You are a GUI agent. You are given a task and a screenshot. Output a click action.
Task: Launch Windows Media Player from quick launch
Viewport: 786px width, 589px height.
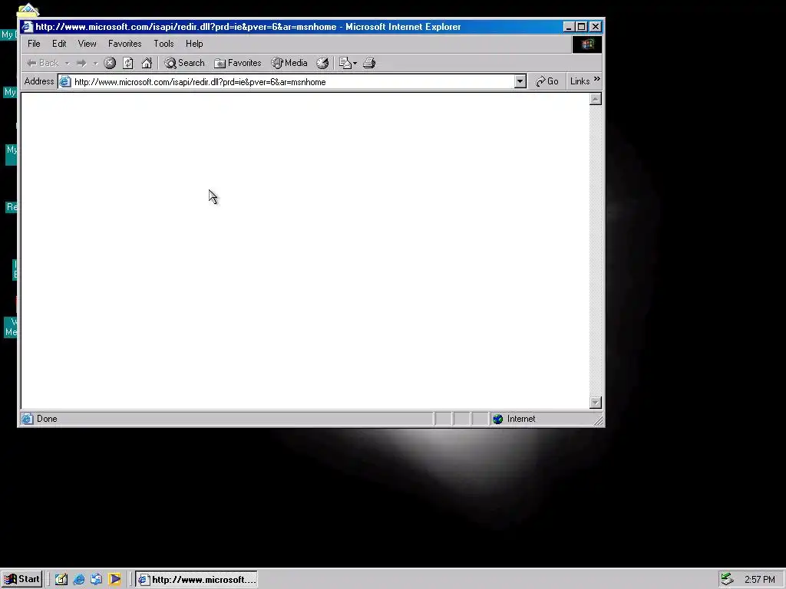[x=115, y=580]
